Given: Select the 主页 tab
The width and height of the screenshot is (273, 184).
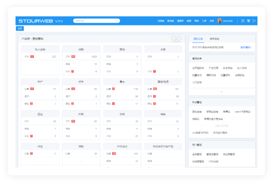Looking at the screenshot, I should pyautogui.click(x=20, y=29).
